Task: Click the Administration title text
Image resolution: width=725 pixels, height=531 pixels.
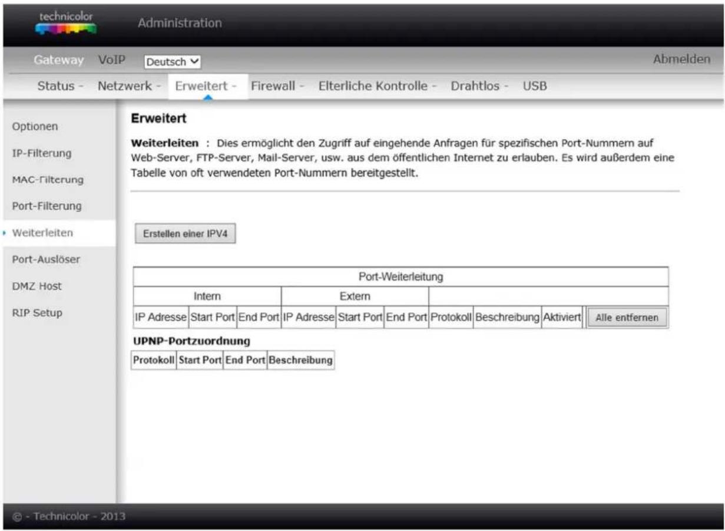Action: coord(180,24)
